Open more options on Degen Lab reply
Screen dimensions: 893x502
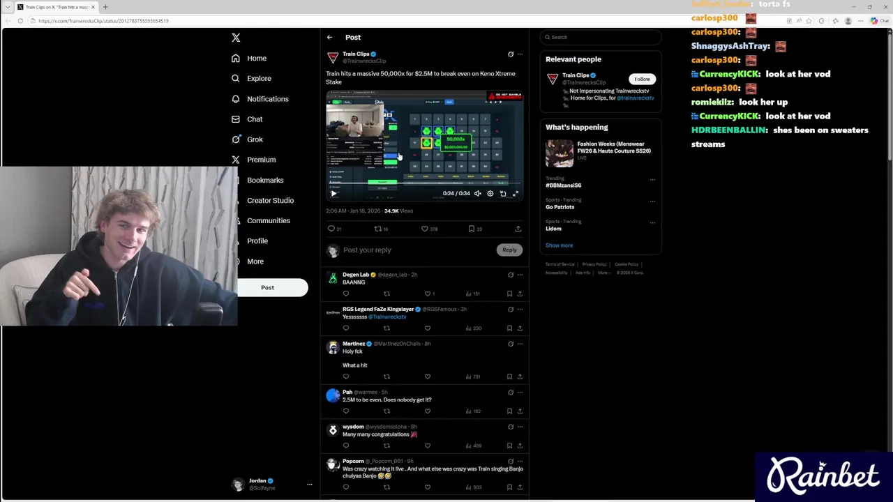pyautogui.click(x=520, y=275)
